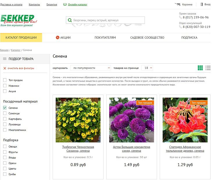Enable the Топ продаж filter checkbox

point(5,80)
